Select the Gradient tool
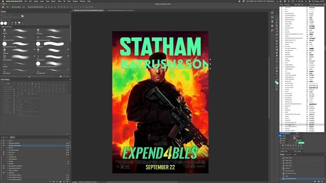The width and height of the screenshot is (326, 183). tap(277, 50)
